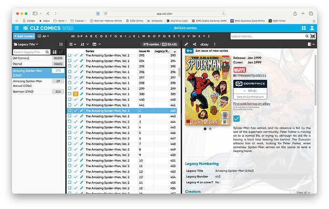The width and height of the screenshot is (329, 209).
Task: Open the Safari share icon
Action: pyautogui.click(x=295, y=14)
